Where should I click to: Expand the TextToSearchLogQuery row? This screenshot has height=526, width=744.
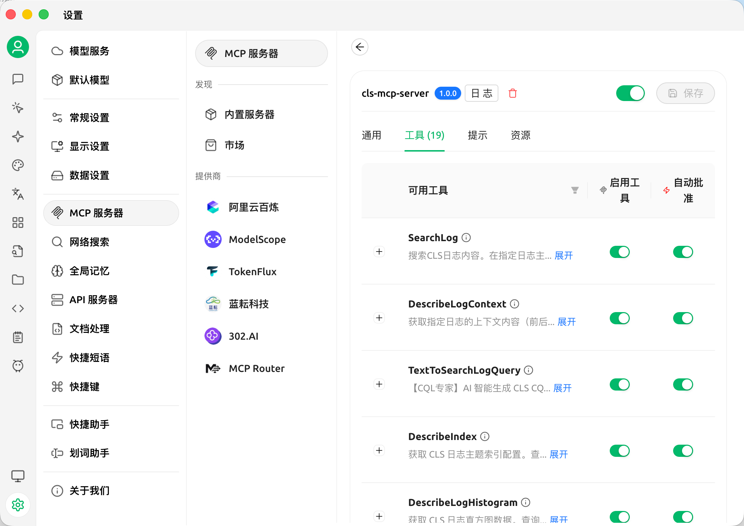(x=379, y=384)
